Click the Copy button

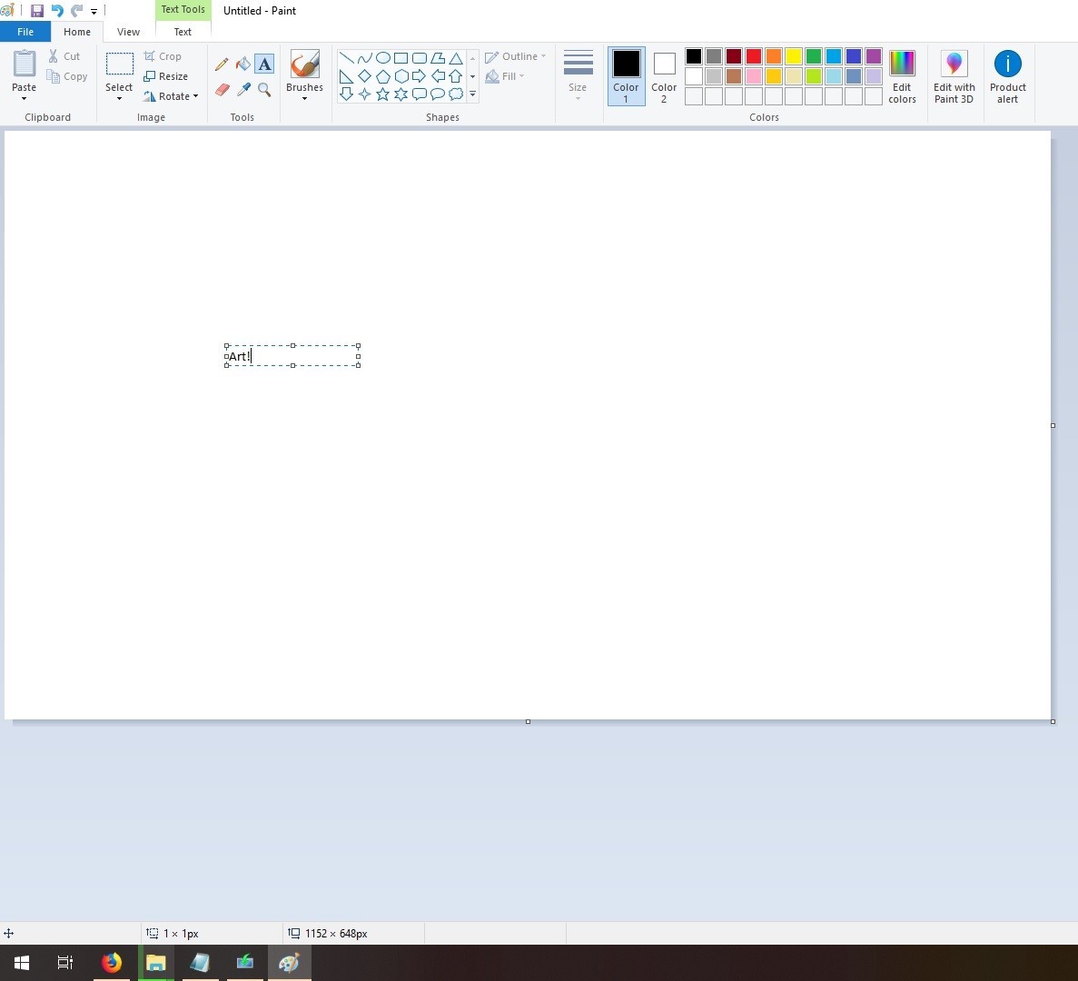point(66,76)
